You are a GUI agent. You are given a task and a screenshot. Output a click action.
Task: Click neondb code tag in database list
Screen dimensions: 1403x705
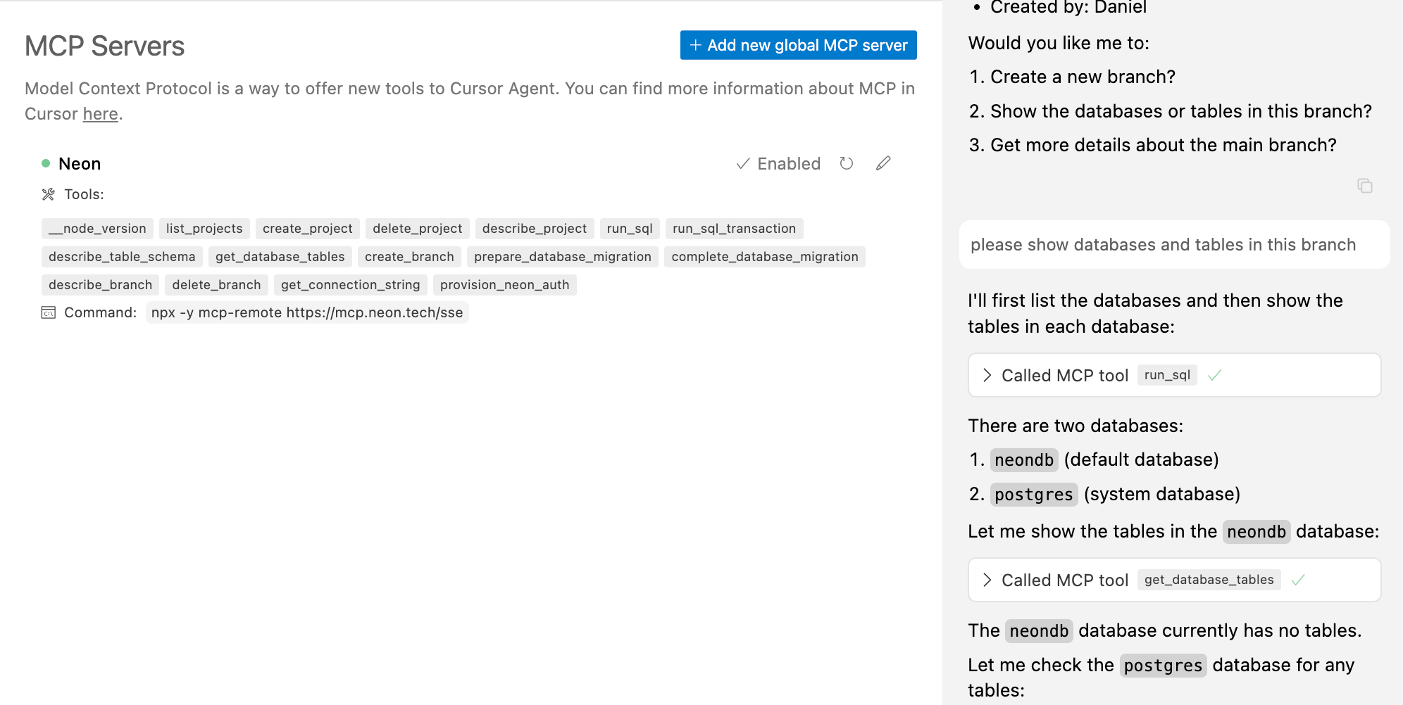coord(1024,460)
